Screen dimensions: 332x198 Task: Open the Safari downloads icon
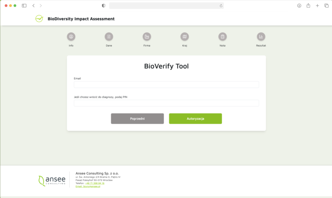pos(299,6)
